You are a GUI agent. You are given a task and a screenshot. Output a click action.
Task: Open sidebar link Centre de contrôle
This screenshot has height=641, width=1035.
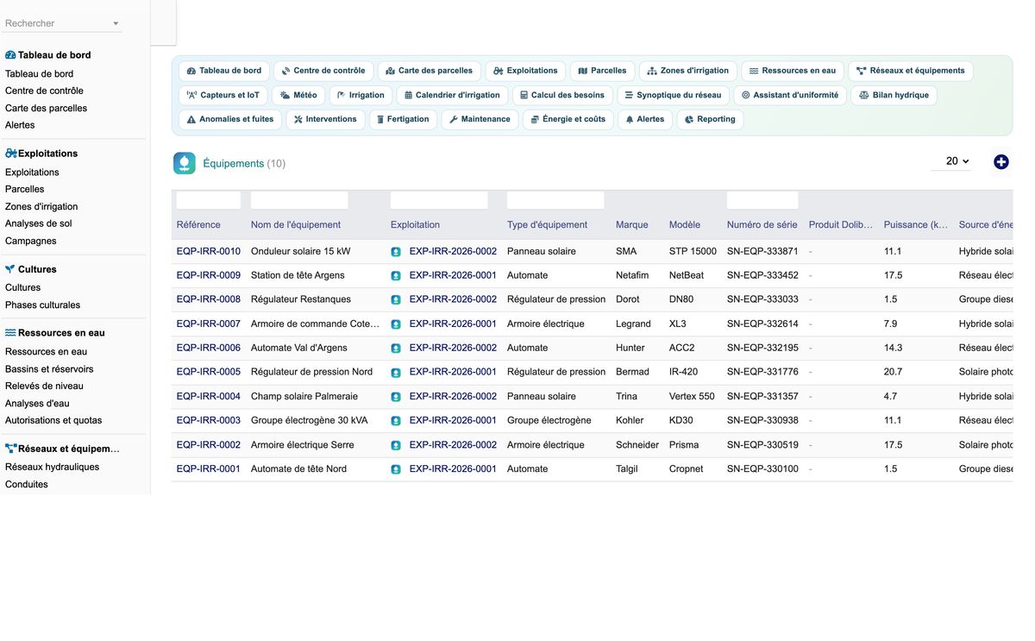point(44,91)
